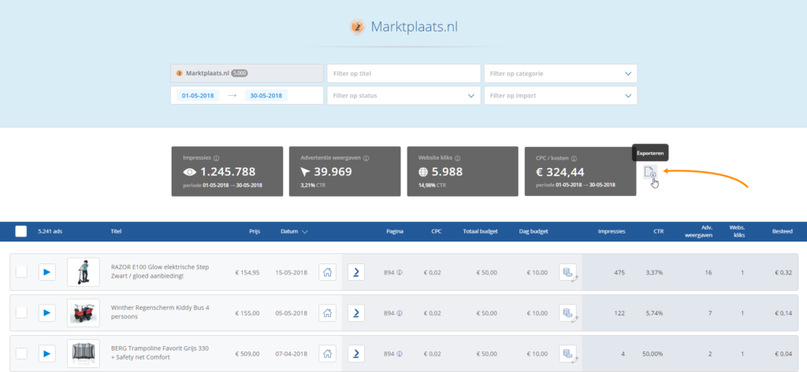Click page info icon in RAZOR E100 row

coord(400,272)
